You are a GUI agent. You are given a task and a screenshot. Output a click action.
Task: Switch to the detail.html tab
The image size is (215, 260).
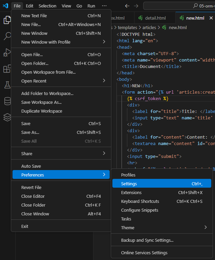(155, 18)
